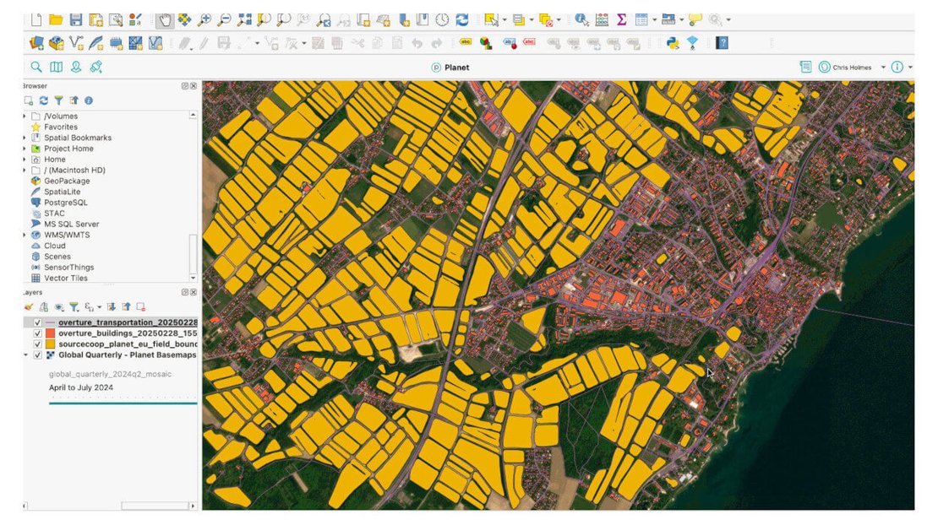Click the Planet search magnifier icon
This screenshot has height=525, width=938.
(x=36, y=67)
